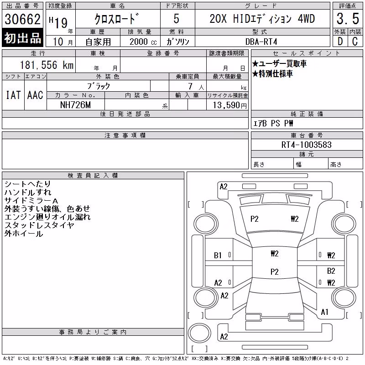365x365 pixels.
Task: Click the 検査員記入欄 section header
Action: [x=93, y=176]
